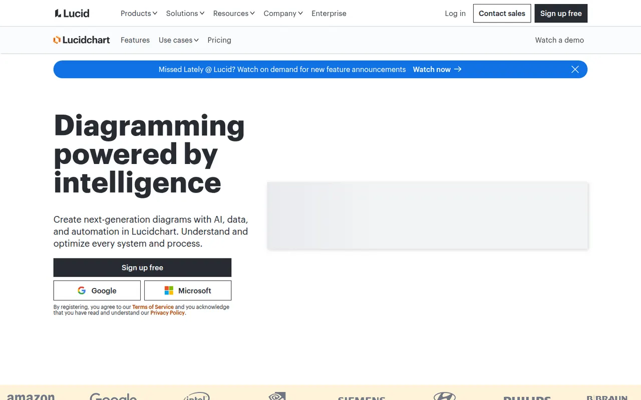Screen dimensions: 641x400
Task: Expand the Solutions dropdown menu
Action: (x=185, y=13)
